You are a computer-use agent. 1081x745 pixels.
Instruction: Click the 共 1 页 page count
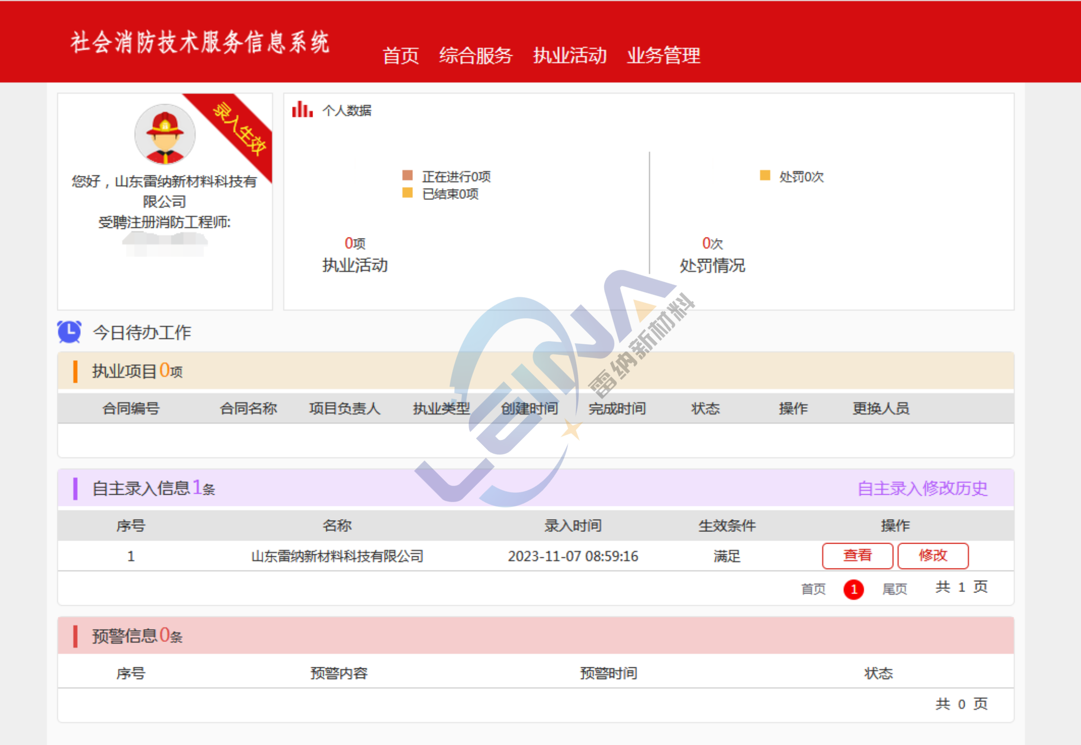pos(962,587)
